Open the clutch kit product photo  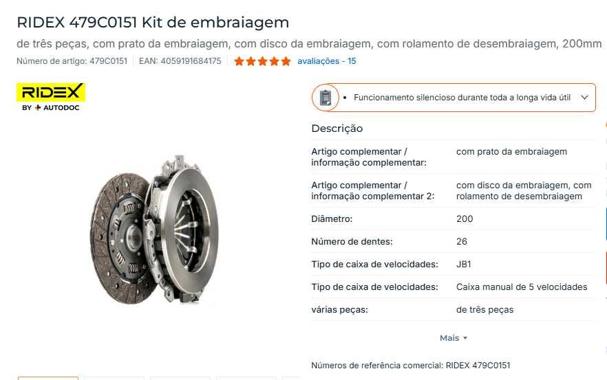coord(155,230)
